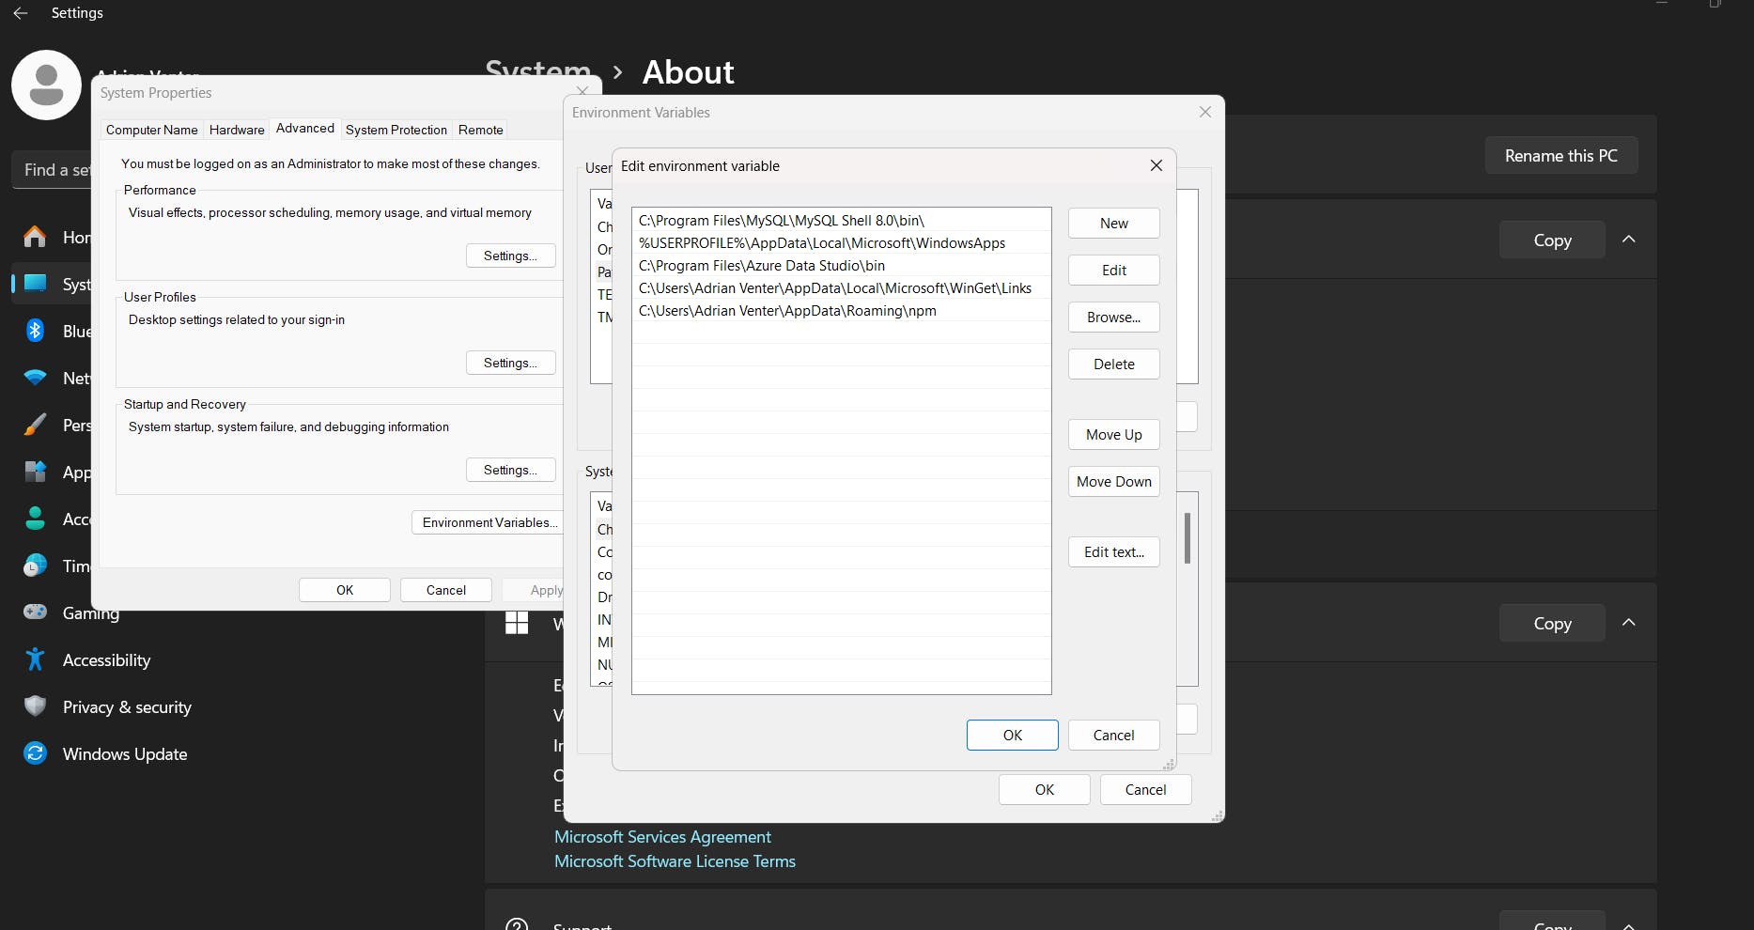This screenshot has height=930, width=1754.
Task: Open Privacy & security shield icon
Action: click(36, 706)
